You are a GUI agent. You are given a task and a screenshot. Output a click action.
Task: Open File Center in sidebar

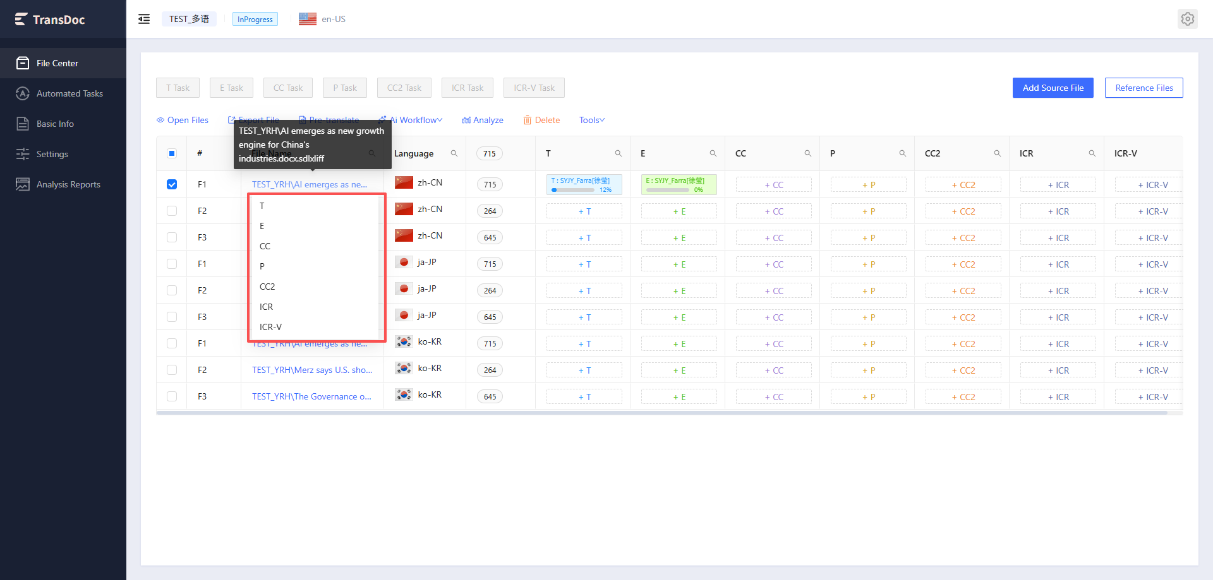(x=63, y=63)
